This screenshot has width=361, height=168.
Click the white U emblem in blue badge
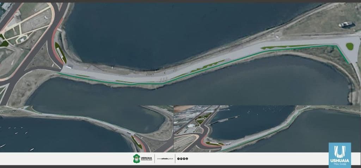coord(339,151)
